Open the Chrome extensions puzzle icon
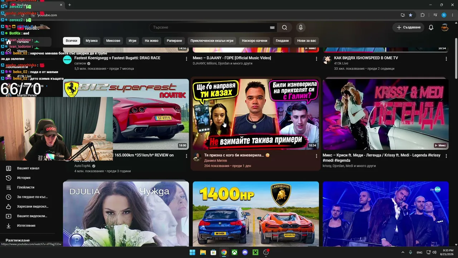This screenshot has height=258, width=458. 423,15
